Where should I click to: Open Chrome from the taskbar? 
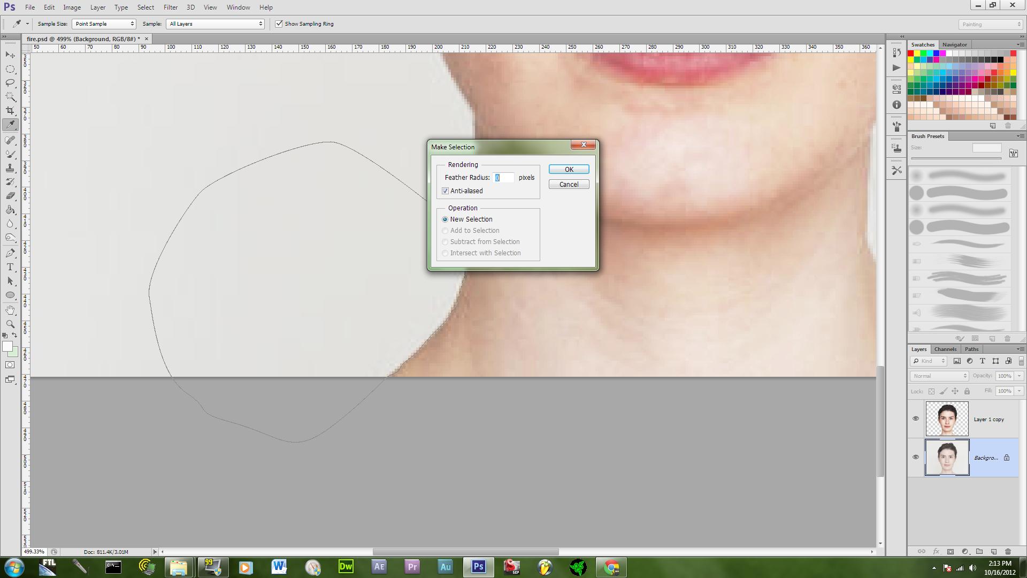tap(611, 567)
